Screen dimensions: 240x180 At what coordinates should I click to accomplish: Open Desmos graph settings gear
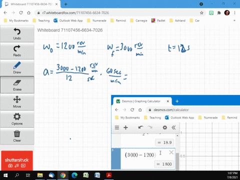click(x=165, y=127)
